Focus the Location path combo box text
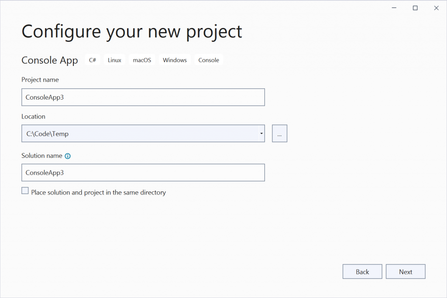This screenshot has width=447, height=298. pos(140,134)
